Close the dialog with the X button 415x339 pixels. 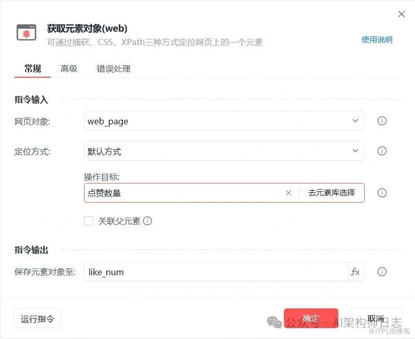(x=401, y=14)
